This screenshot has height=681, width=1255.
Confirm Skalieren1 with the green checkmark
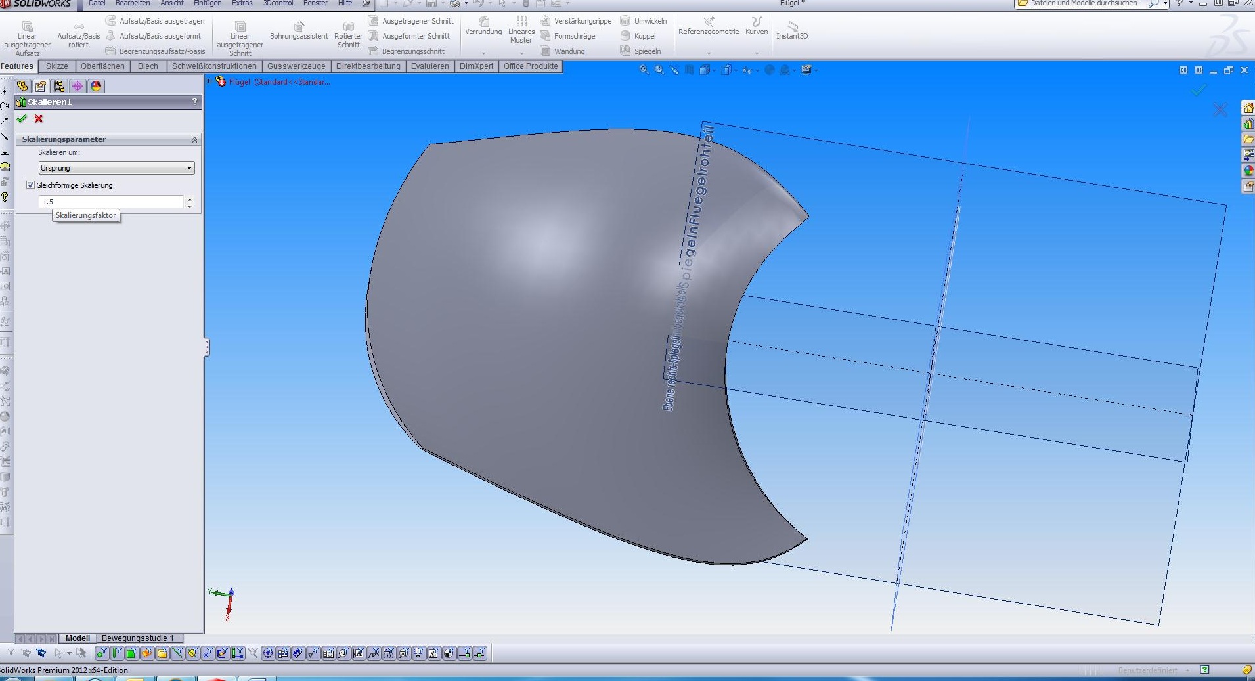coord(22,119)
